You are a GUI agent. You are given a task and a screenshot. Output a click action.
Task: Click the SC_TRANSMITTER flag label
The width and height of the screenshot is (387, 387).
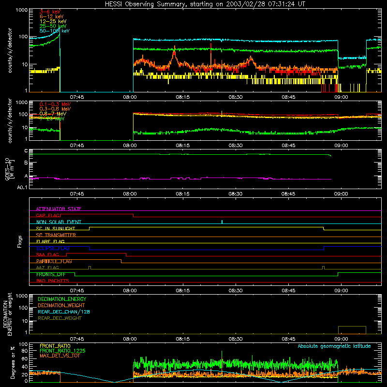pyautogui.click(x=56, y=235)
